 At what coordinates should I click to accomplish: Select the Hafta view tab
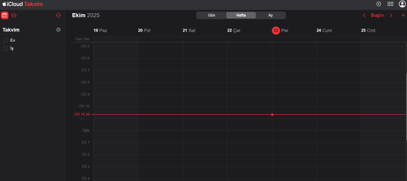coord(241,15)
